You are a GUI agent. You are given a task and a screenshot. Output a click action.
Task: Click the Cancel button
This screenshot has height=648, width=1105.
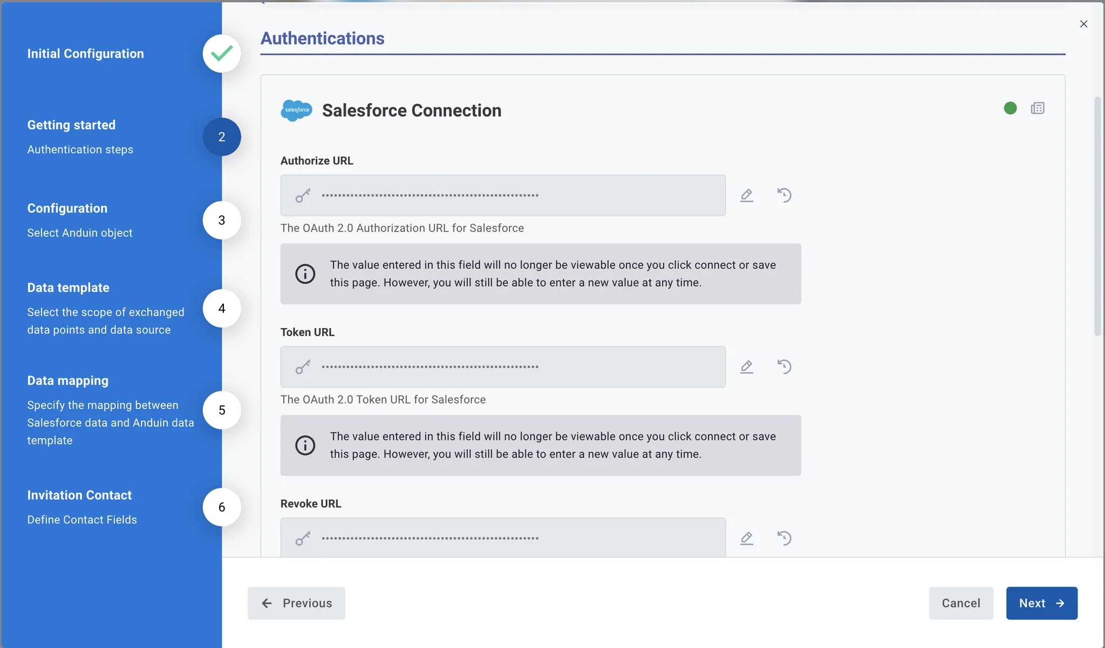click(x=961, y=603)
